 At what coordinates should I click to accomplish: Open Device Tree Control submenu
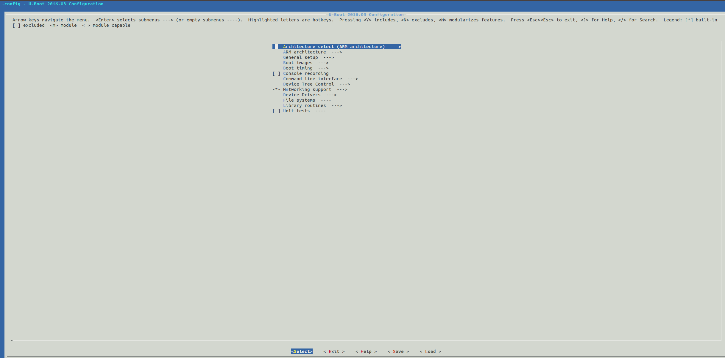(316, 84)
